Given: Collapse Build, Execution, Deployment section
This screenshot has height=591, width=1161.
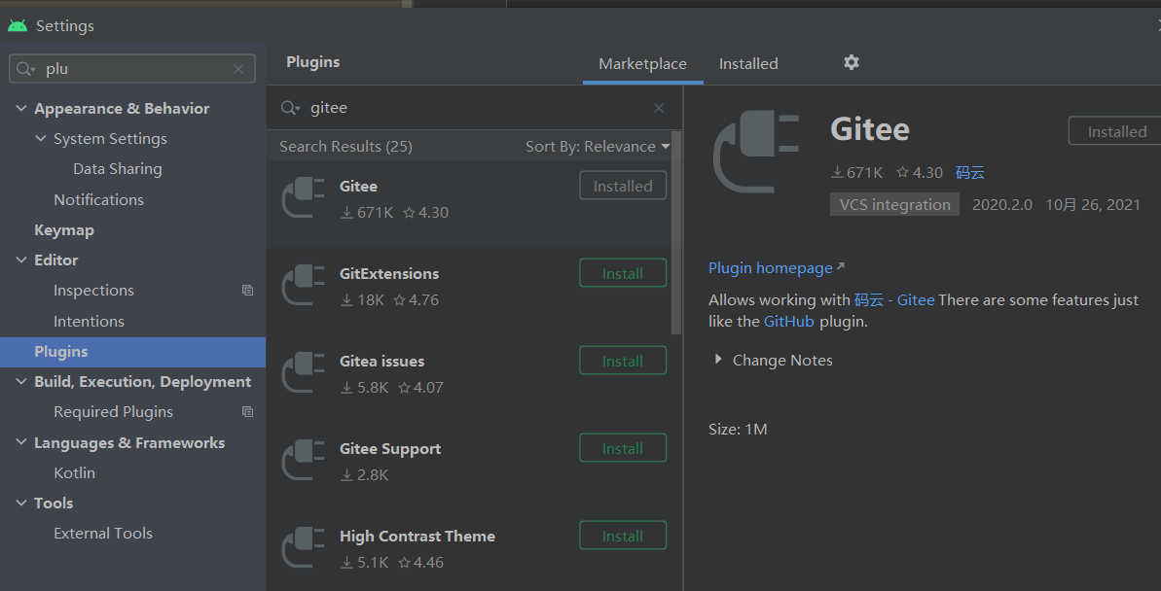Looking at the screenshot, I should tap(20, 382).
